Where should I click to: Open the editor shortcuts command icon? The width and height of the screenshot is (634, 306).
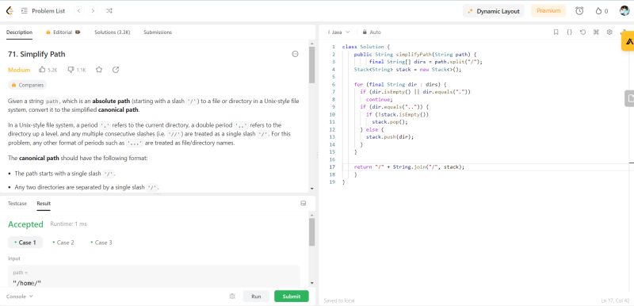596,32
